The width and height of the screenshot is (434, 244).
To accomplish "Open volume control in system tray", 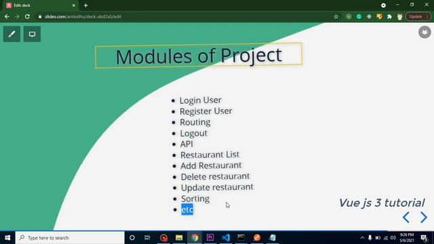I will 393,238.
